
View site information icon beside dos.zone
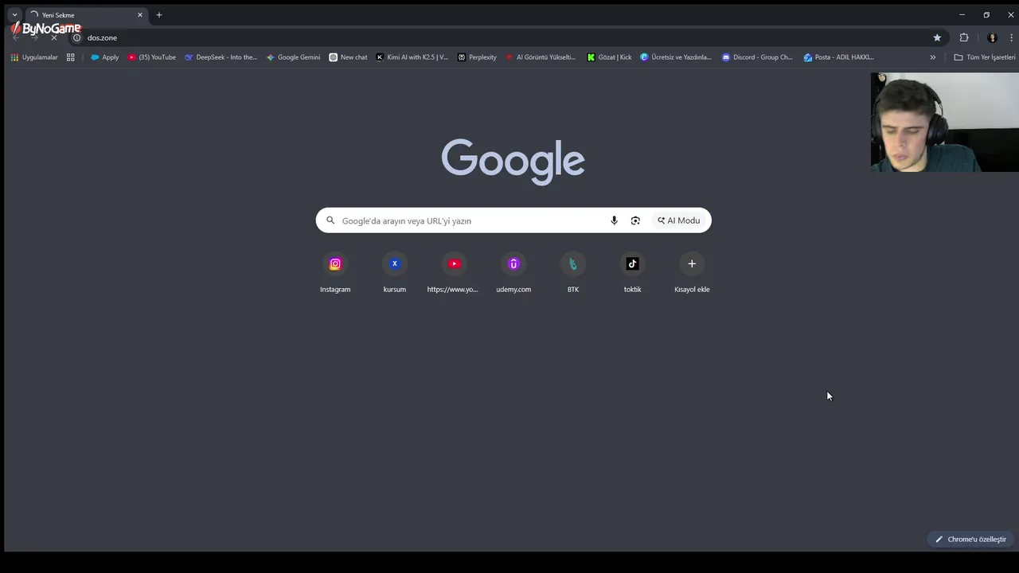click(x=77, y=37)
